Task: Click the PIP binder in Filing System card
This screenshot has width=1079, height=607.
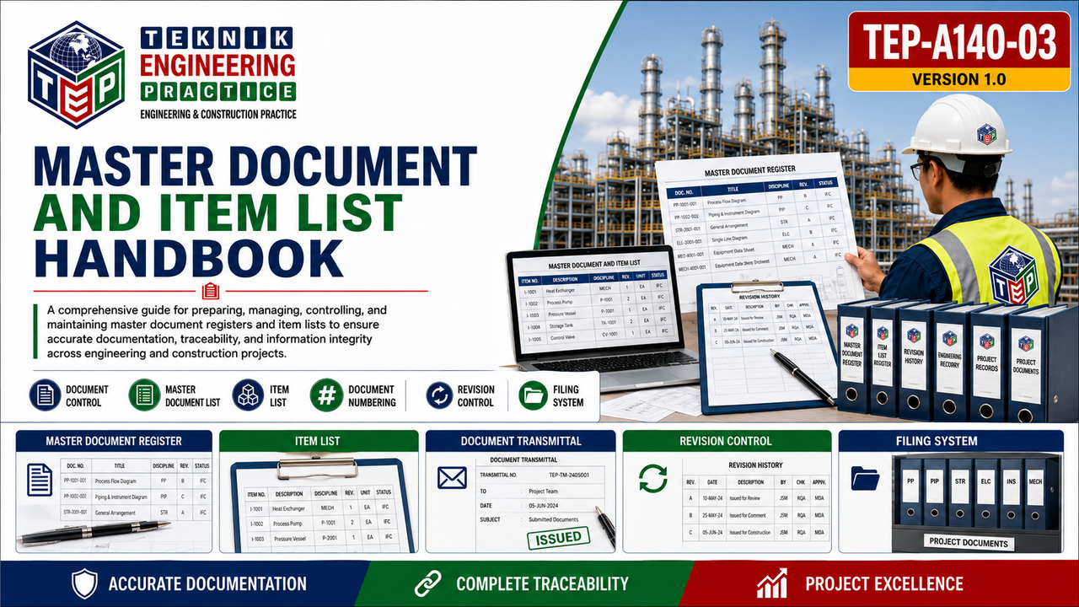Action: pos(937,491)
